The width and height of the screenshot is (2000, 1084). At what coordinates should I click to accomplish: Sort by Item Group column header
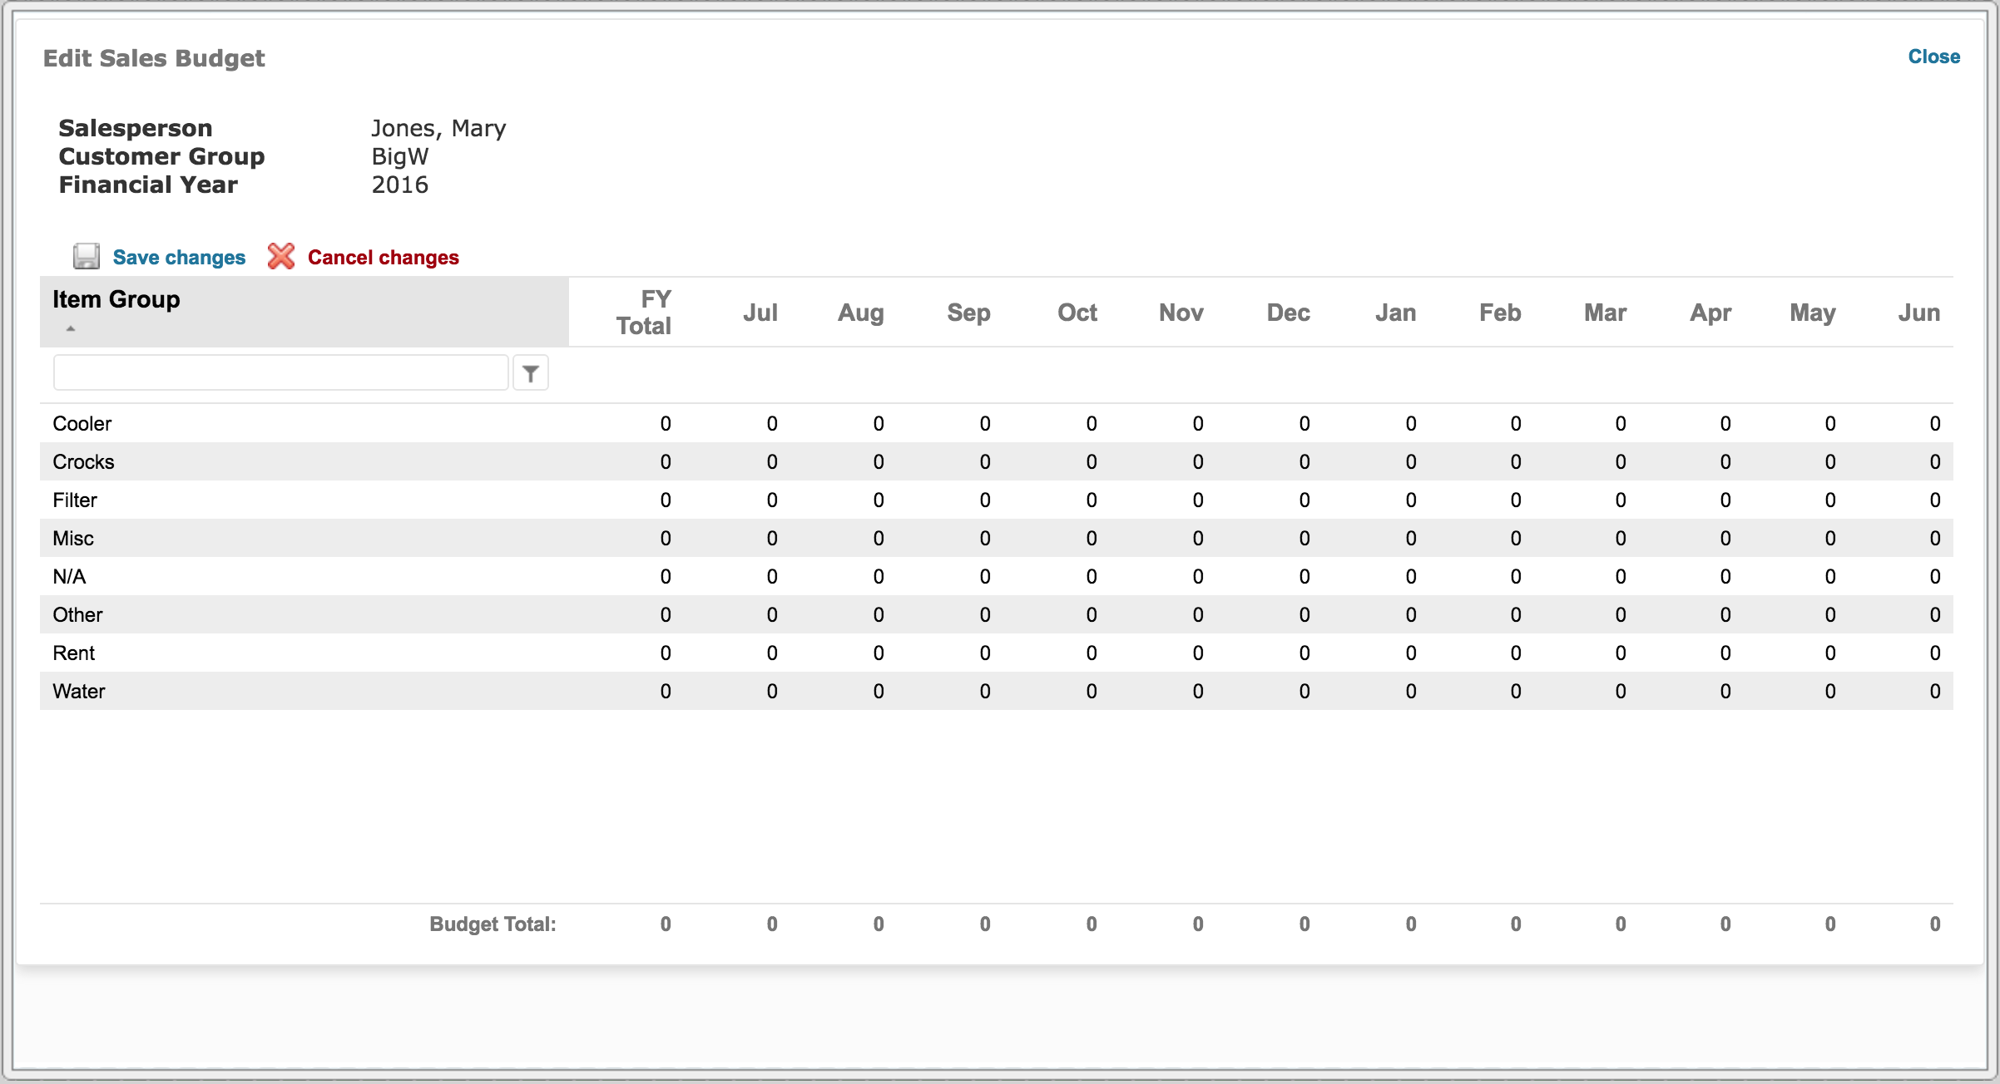click(x=116, y=299)
